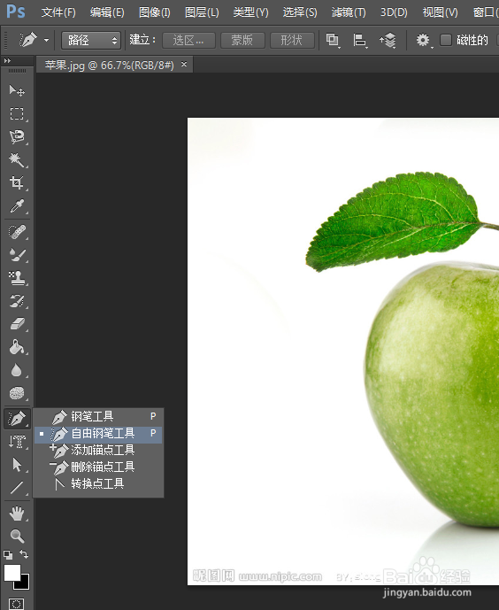The image size is (499, 610).
Task: Enable the 磁性的 checkbox
Action: click(x=446, y=40)
